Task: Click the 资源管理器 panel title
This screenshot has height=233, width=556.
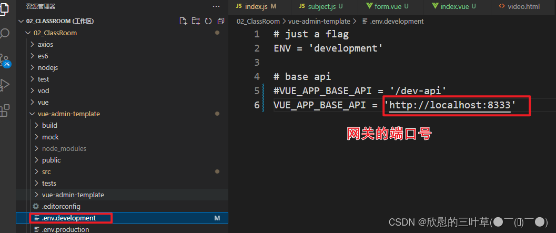Action: tap(41, 6)
